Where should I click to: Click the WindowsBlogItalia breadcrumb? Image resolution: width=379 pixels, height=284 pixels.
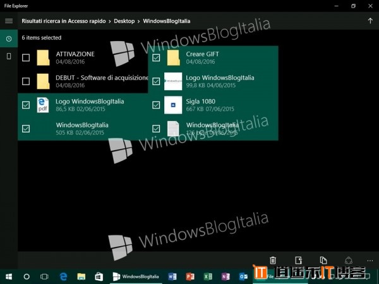167,21
